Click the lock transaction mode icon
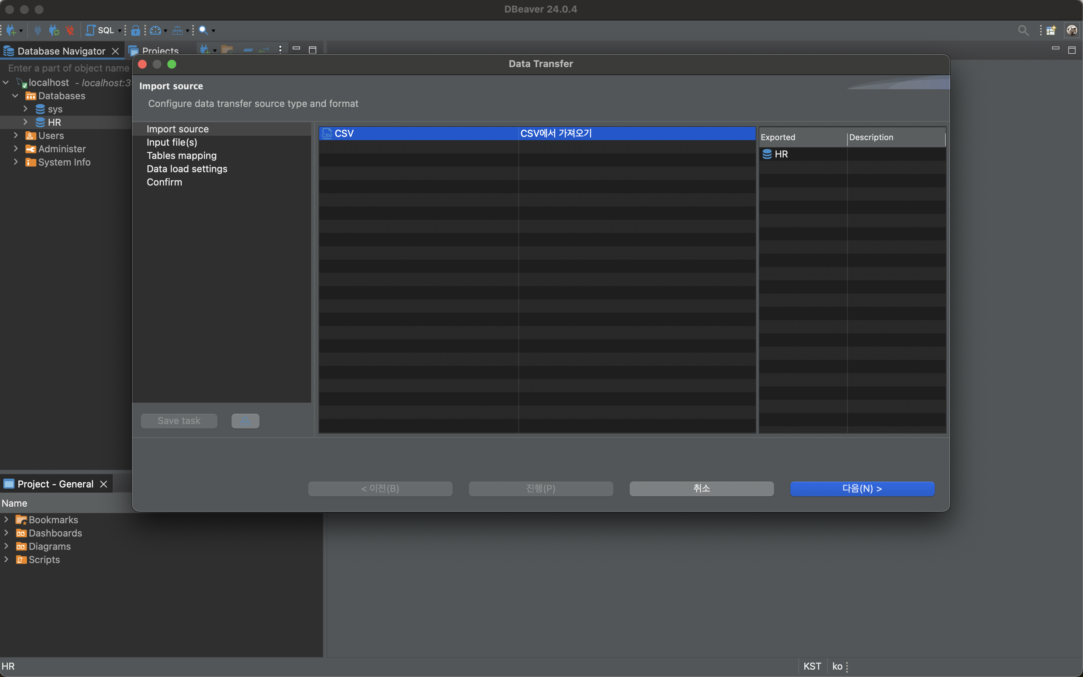Viewport: 1083px width, 677px height. point(136,31)
